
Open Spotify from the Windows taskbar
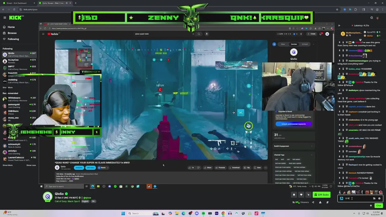point(203,213)
